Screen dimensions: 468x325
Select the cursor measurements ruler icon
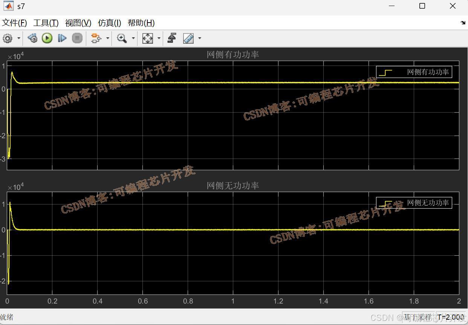[188, 38]
